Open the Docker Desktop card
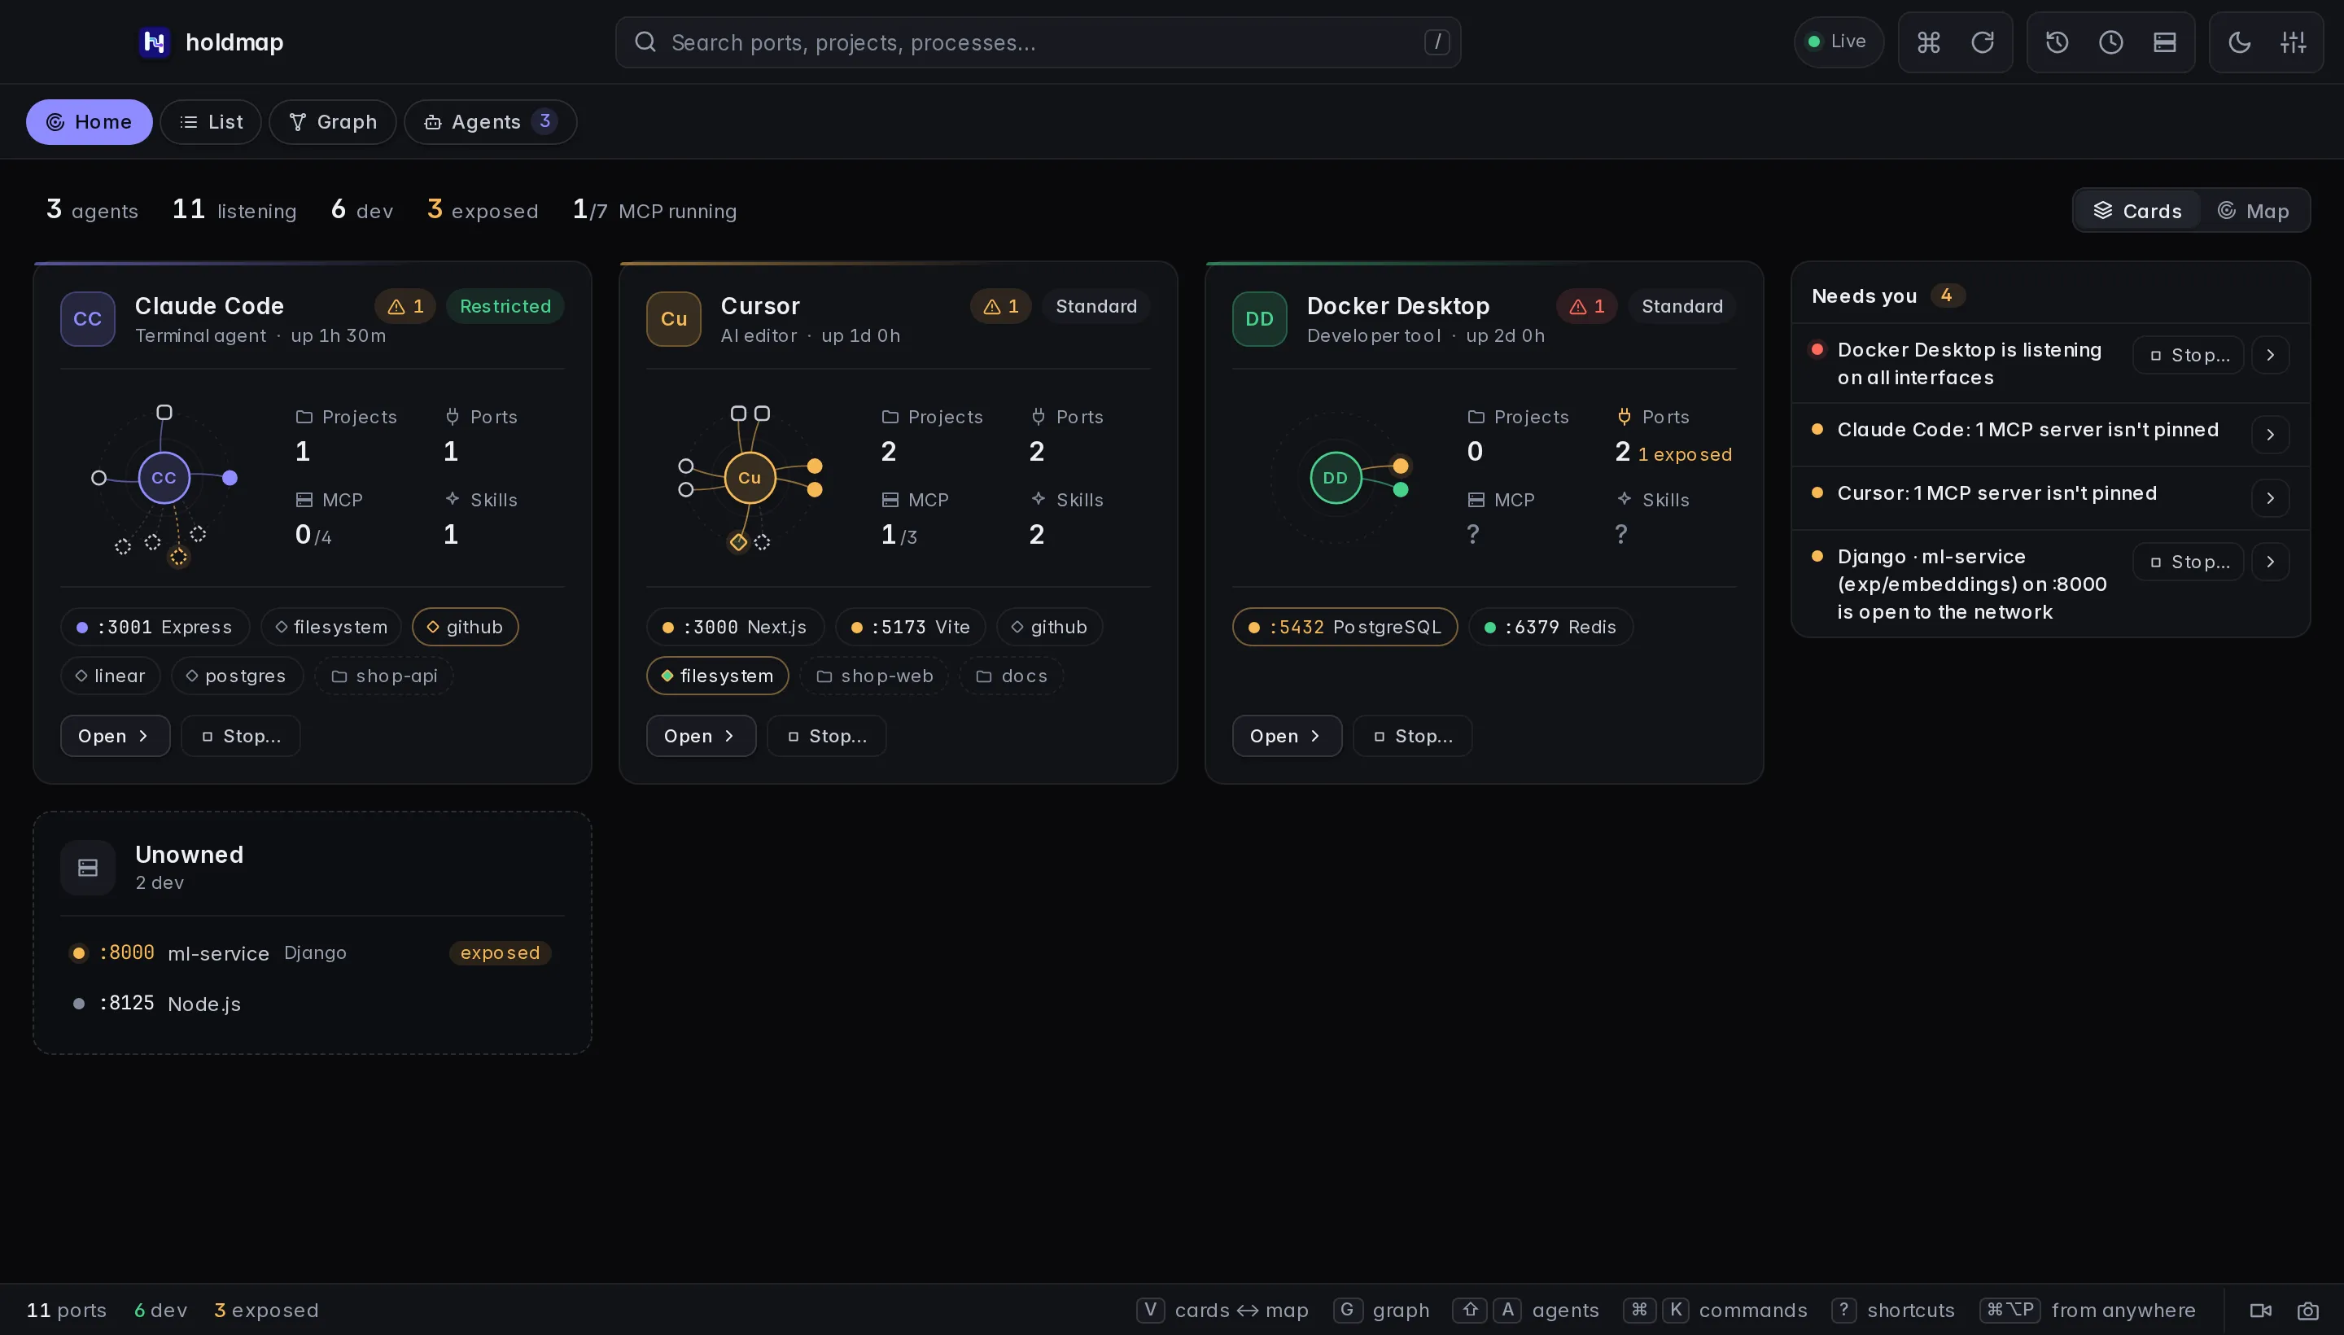2344x1335 pixels. tap(1287, 736)
